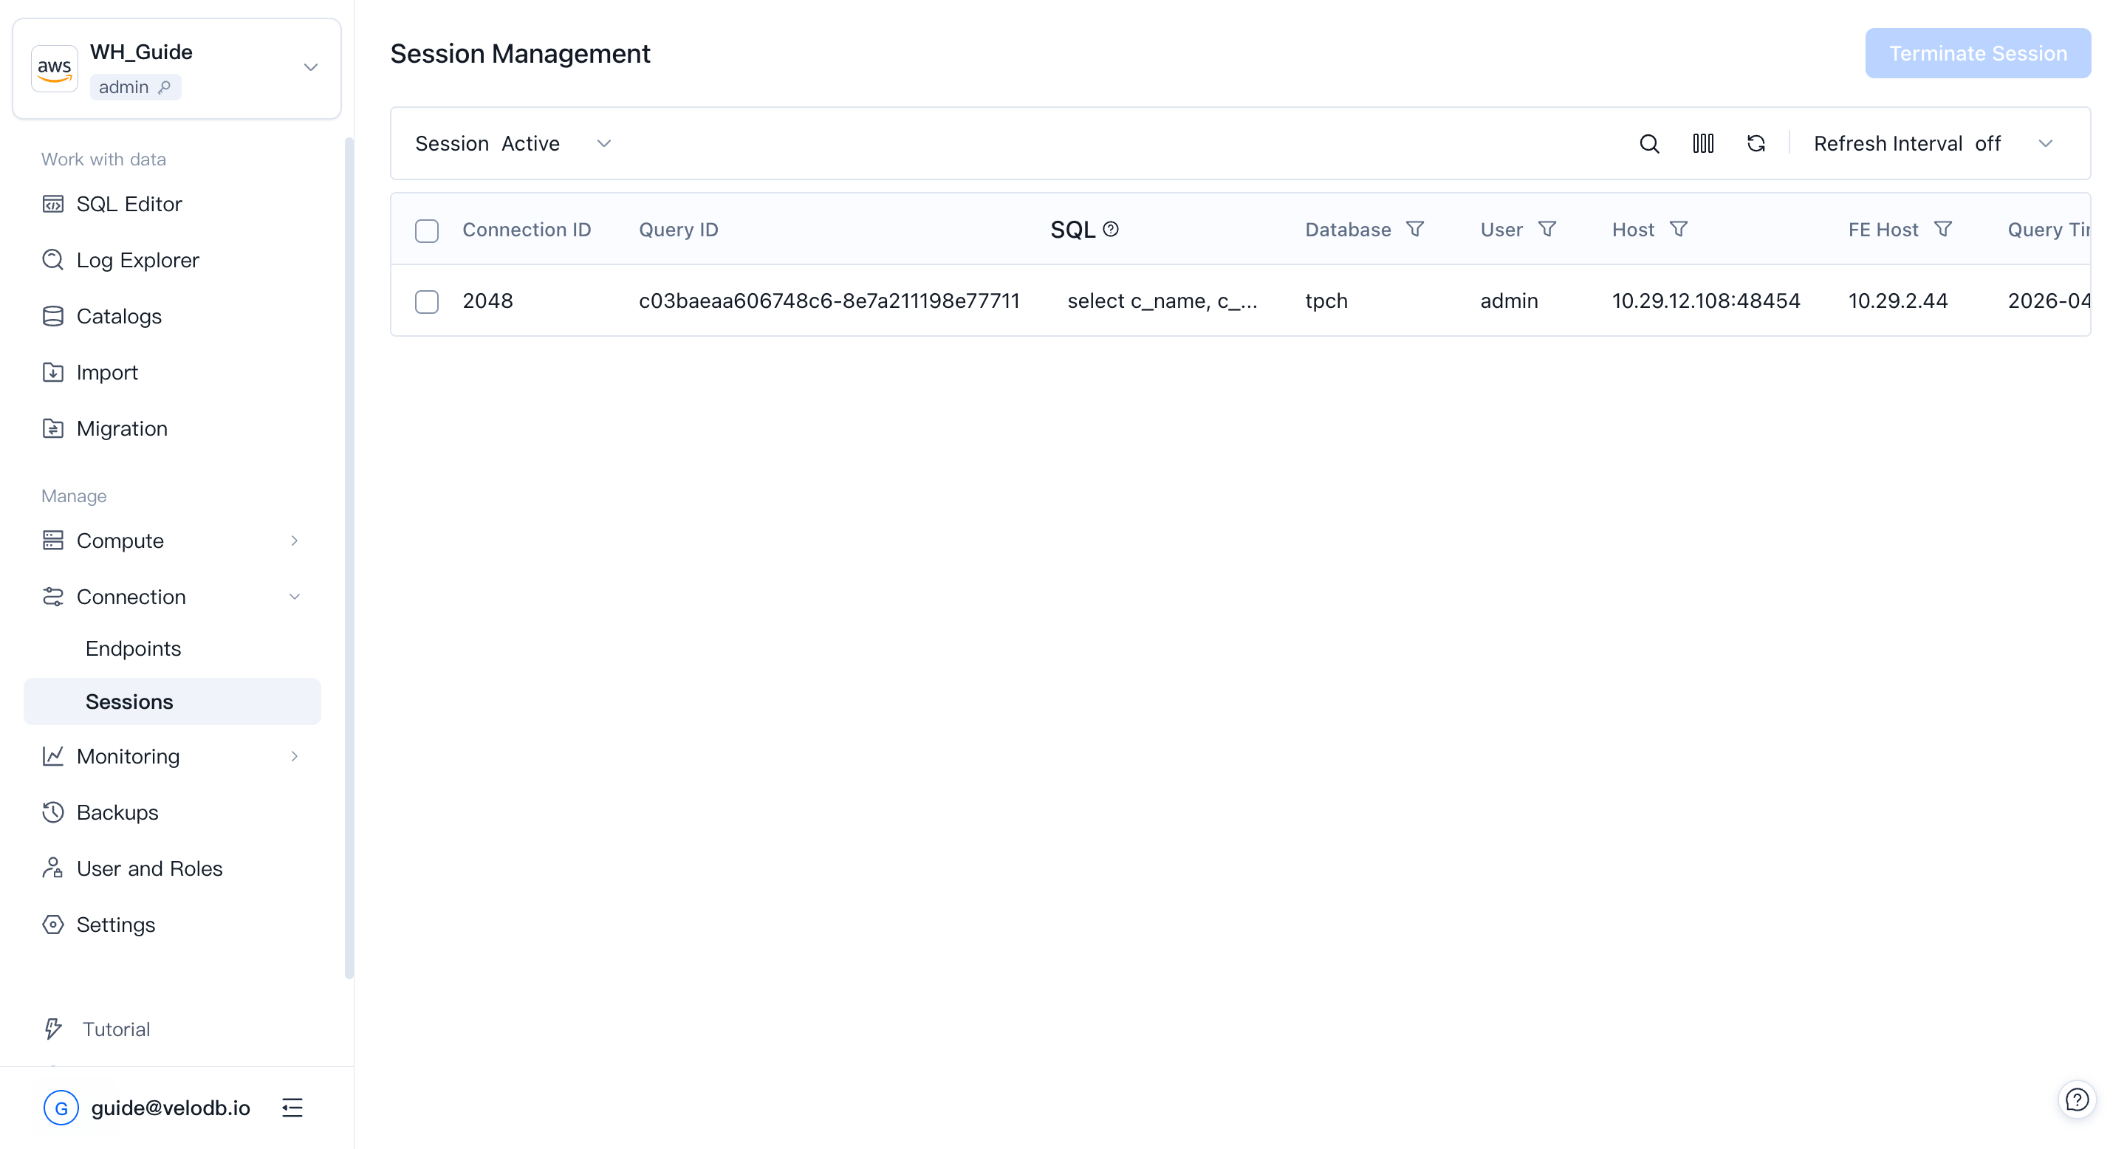Click the SQL column help icon
This screenshot has width=2127, height=1149.
tap(1111, 230)
